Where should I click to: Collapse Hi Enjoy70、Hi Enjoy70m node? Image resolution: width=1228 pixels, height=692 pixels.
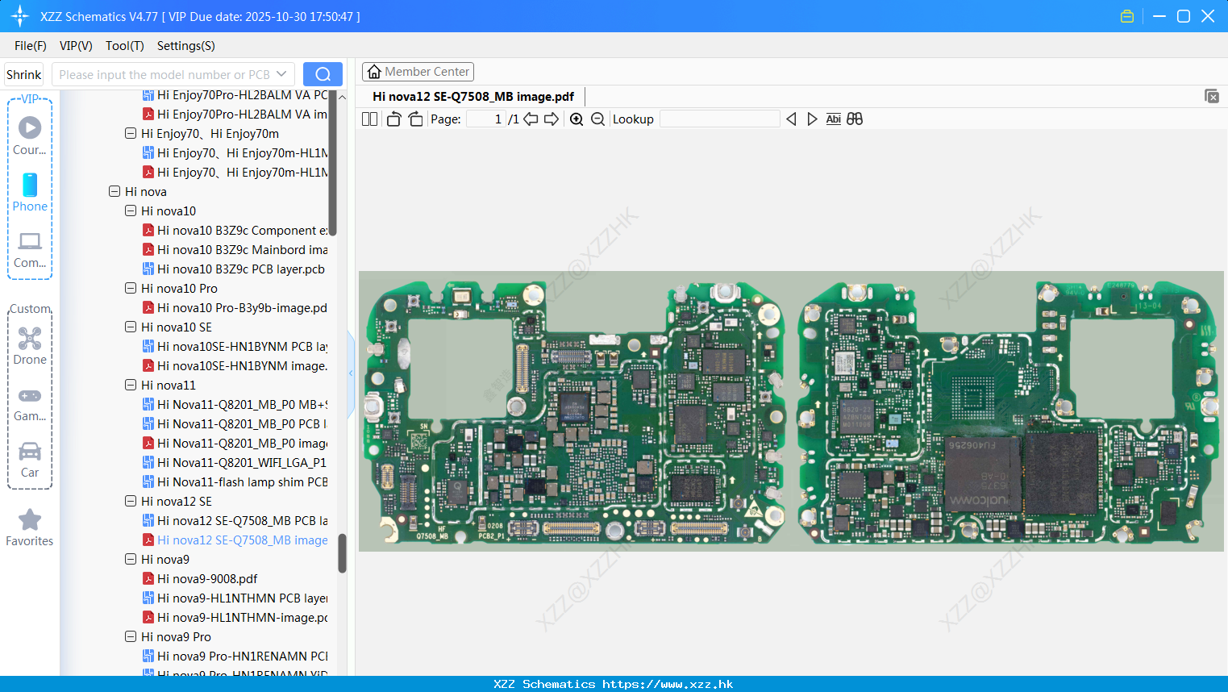pos(131,133)
